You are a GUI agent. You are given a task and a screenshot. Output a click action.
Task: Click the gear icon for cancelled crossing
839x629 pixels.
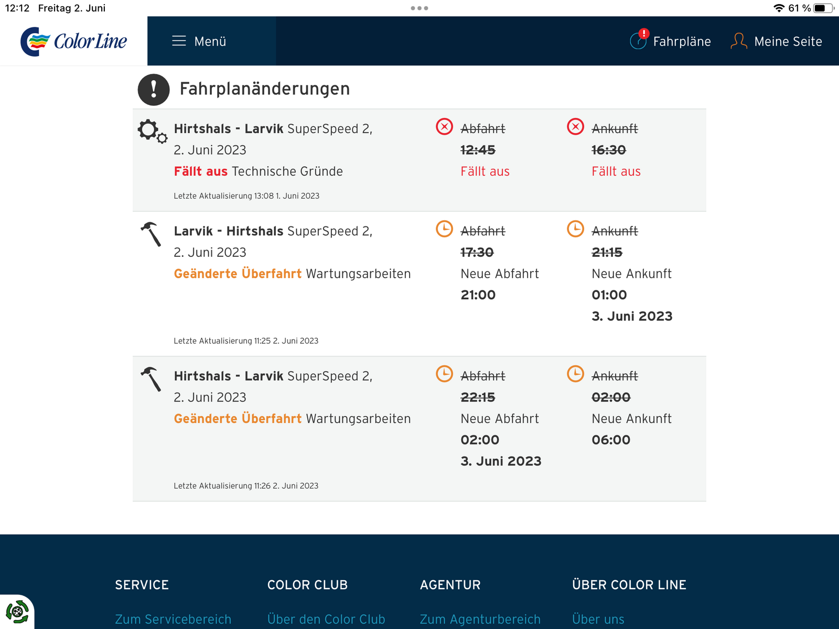point(152,131)
